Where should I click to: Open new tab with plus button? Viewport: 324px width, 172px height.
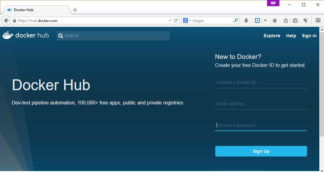[x=75, y=10]
